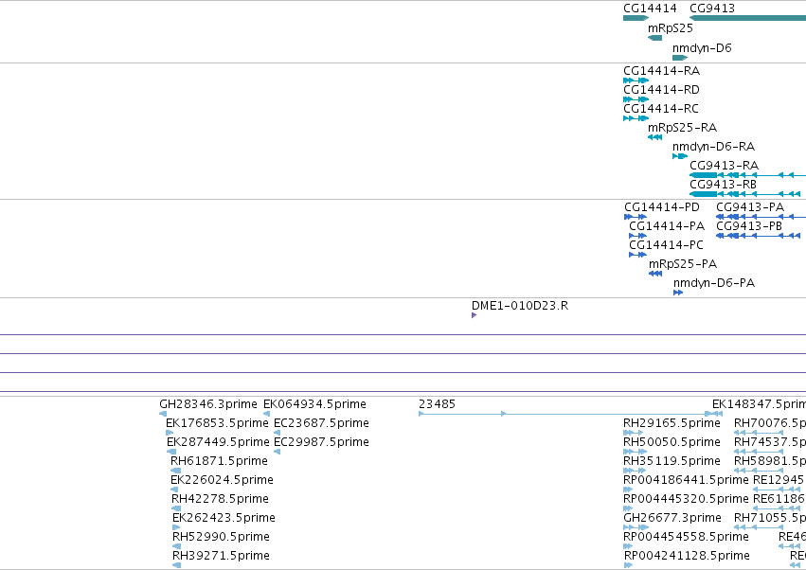Click the RH29165.5prime arrow glyph

pos(634,433)
